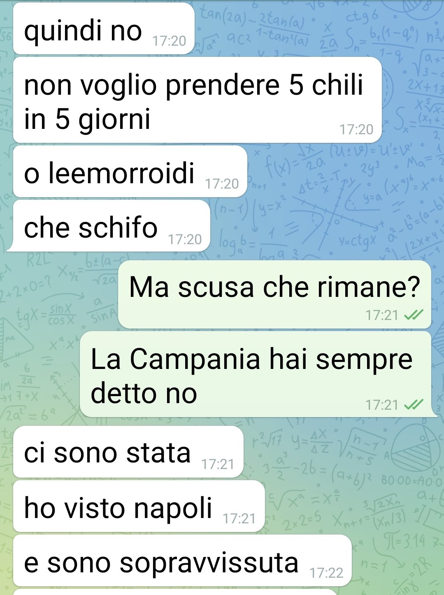
Task: Tap the timestamp of 'ci sono stata'
Action: (x=218, y=464)
